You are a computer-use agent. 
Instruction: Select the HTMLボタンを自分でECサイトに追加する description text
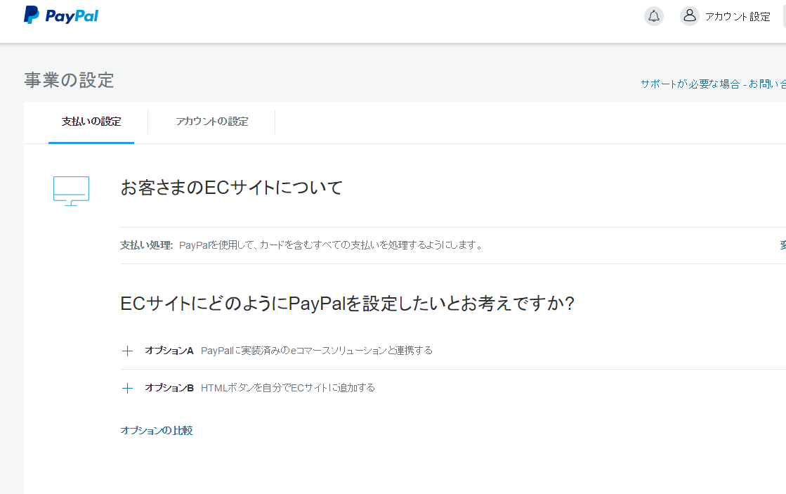click(288, 387)
